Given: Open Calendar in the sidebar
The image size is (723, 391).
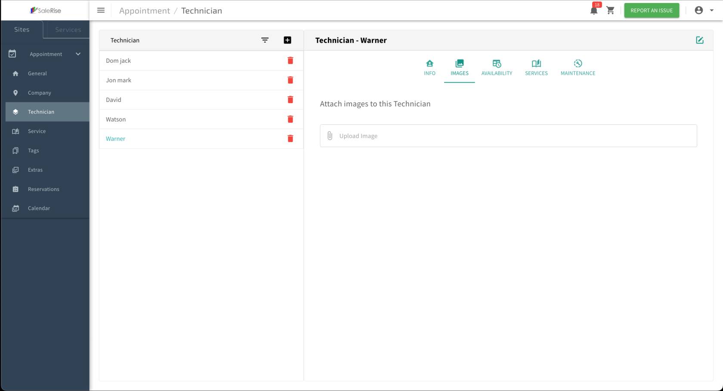Looking at the screenshot, I should coord(39,208).
